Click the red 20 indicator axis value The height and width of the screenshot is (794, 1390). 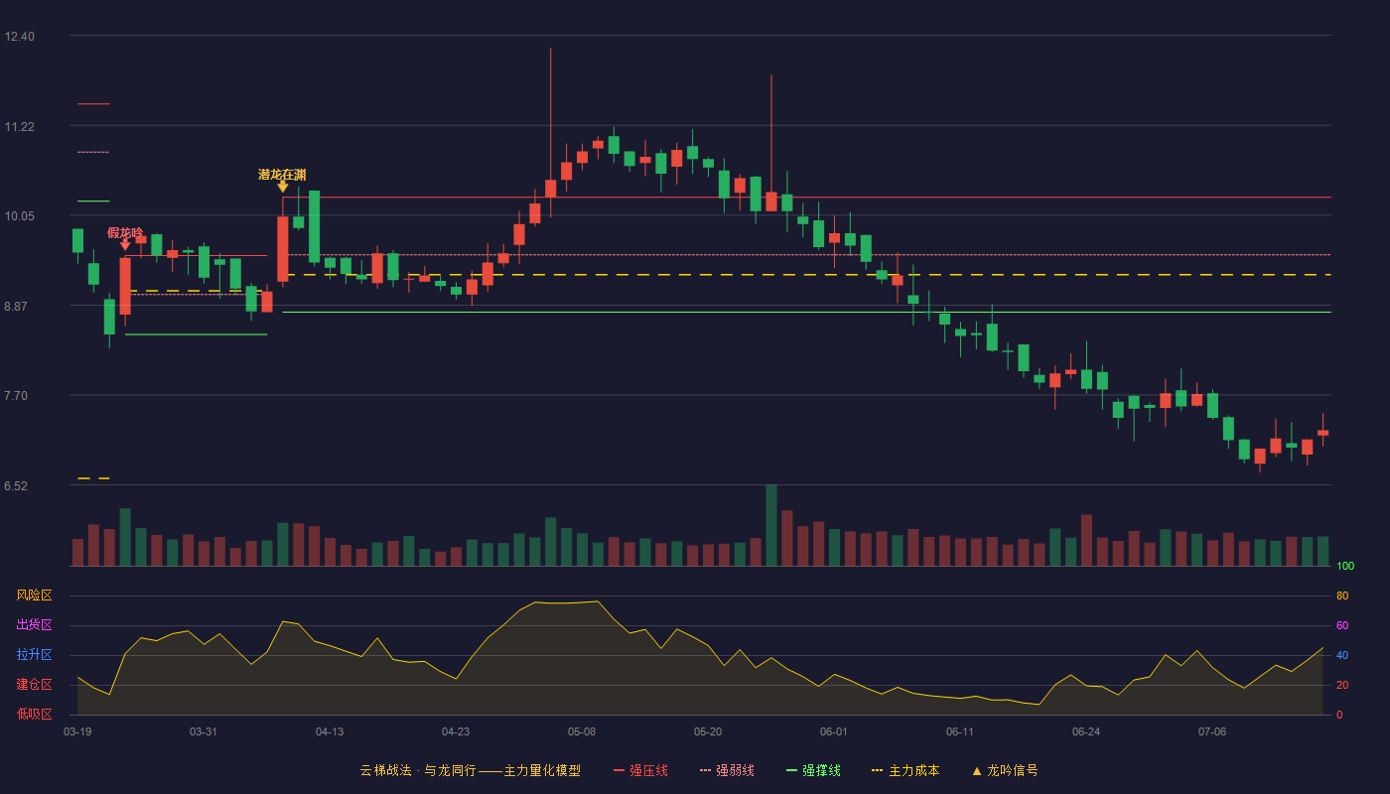pos(1342,686)
